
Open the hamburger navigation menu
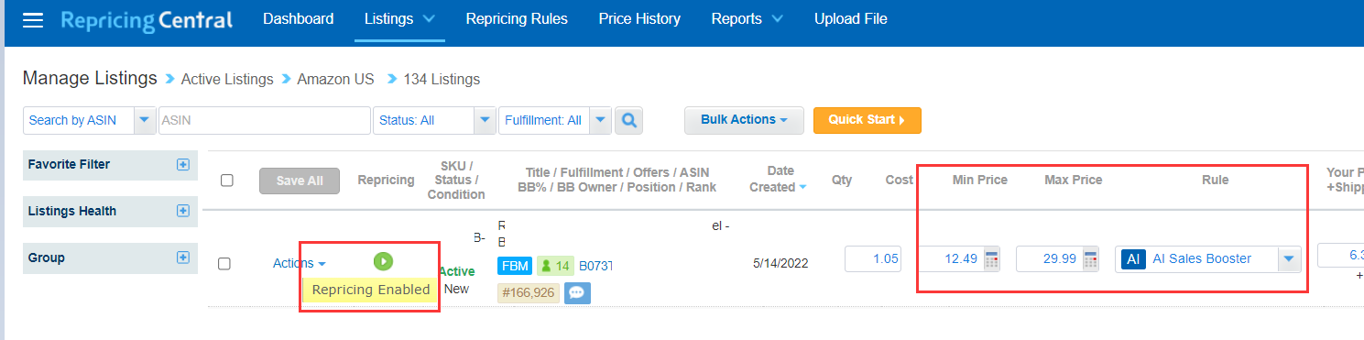point(33,20)
